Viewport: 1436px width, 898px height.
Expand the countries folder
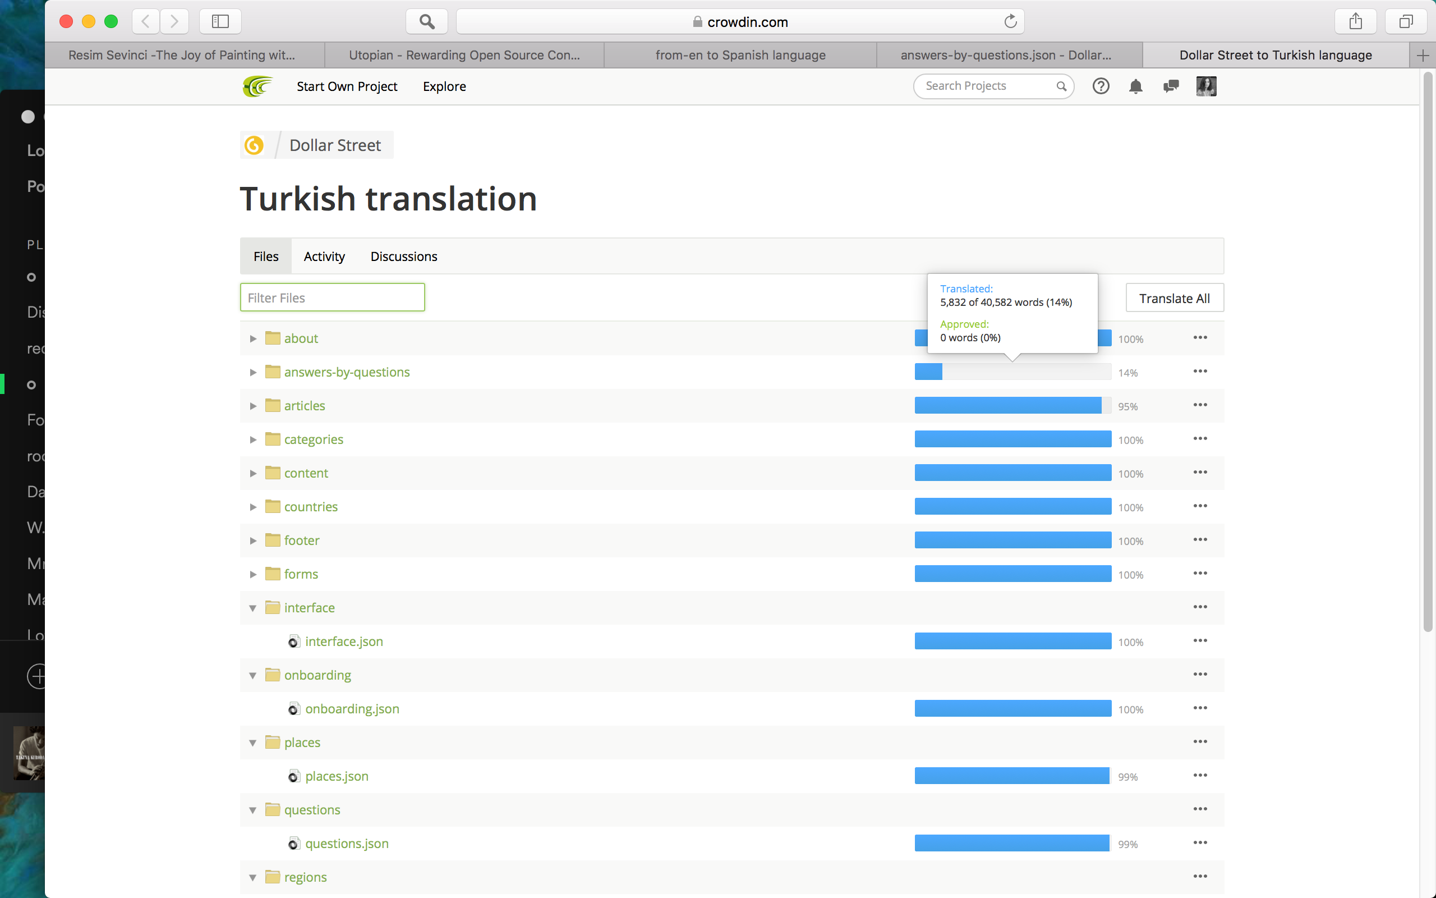253,507
